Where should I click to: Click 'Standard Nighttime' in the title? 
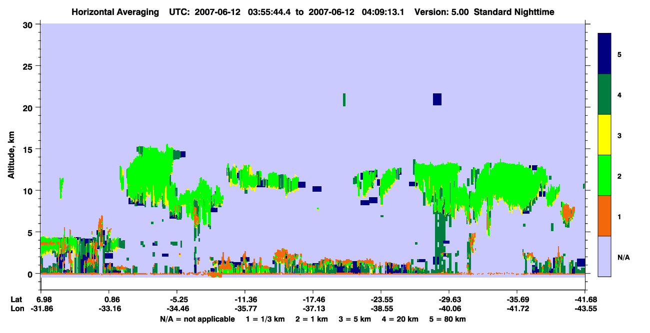point(514,11)
